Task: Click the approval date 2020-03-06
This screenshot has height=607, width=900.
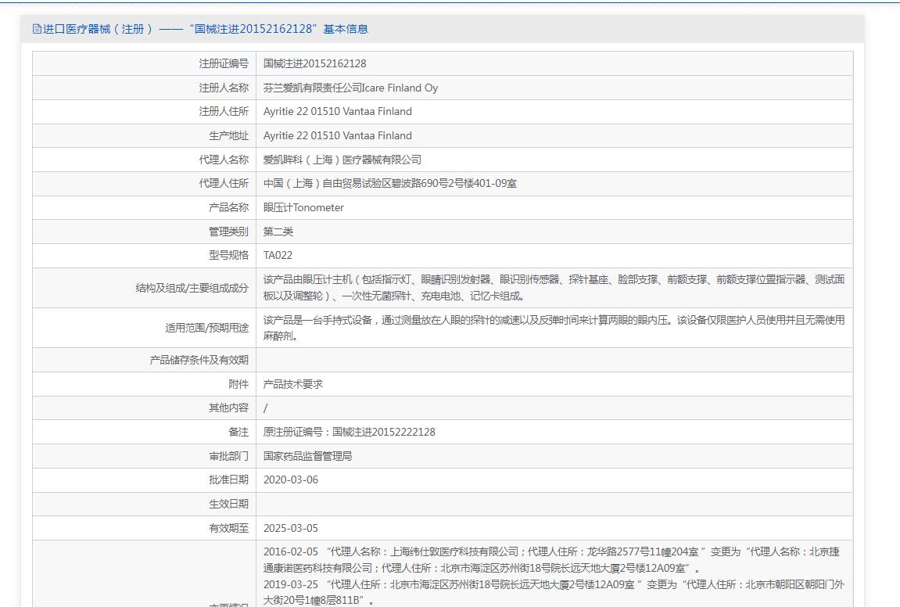Action: point(290,479)
